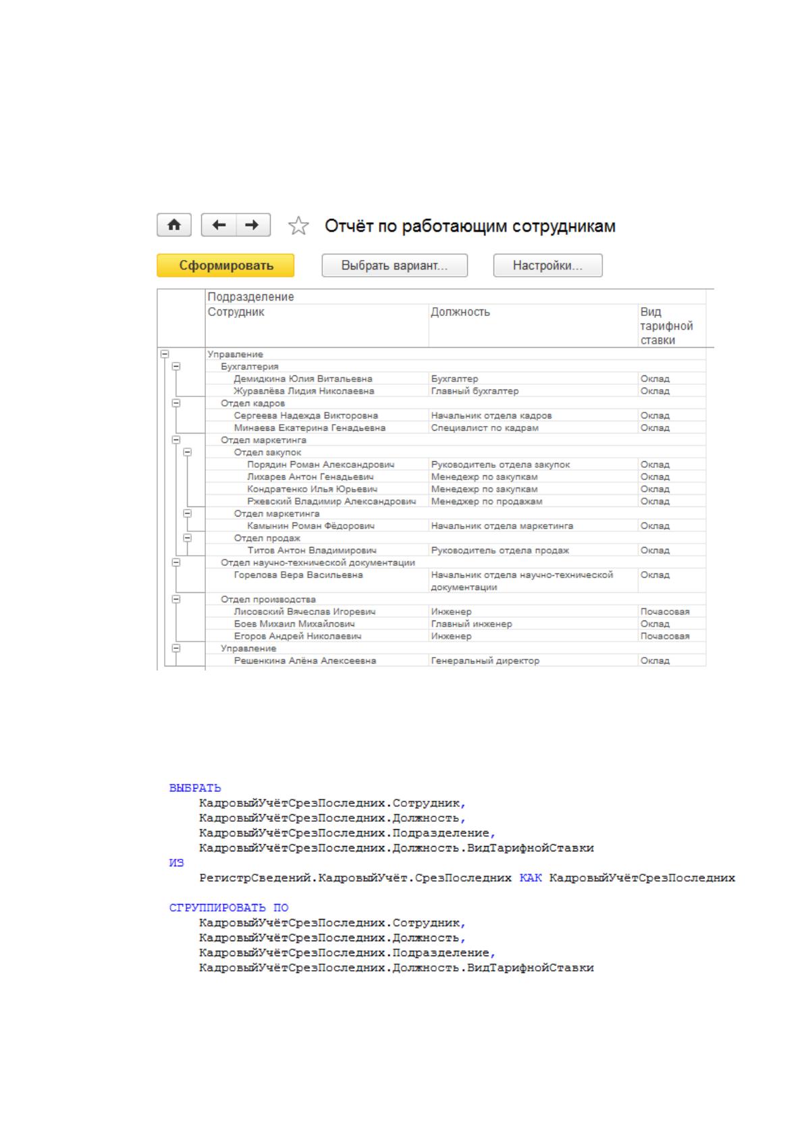
Task: Collapse the Отдел продаж subgroup
Action: [x=188, y=538]
